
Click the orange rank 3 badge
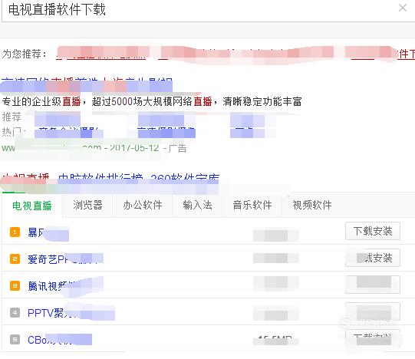coord(15,285)
